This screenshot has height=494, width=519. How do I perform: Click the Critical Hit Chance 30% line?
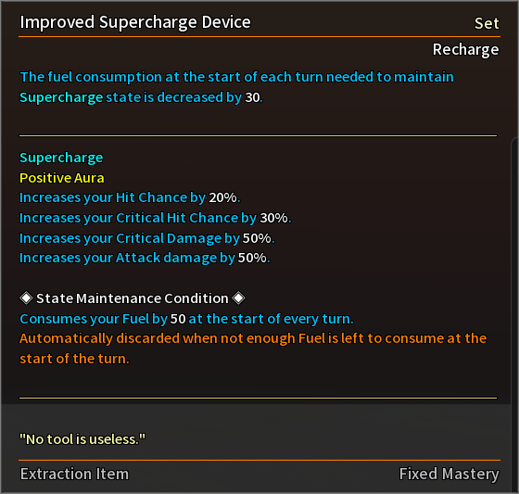pos(156,218)
